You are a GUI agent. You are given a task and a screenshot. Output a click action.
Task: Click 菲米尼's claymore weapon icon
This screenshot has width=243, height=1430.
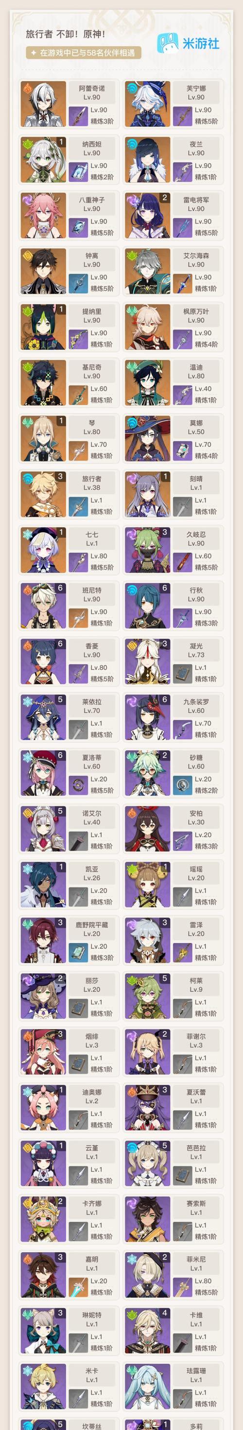click(182, 1287)
